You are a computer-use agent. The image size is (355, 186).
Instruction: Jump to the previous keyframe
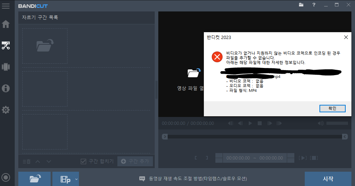click(230, 123)
